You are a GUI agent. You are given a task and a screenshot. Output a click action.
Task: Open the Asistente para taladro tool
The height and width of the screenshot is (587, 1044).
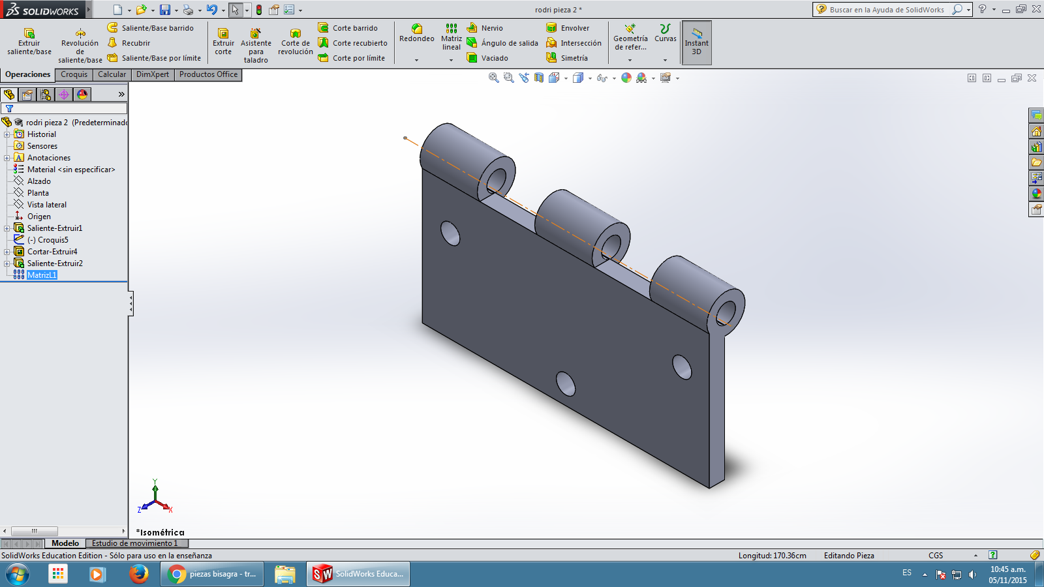[256, 46]
